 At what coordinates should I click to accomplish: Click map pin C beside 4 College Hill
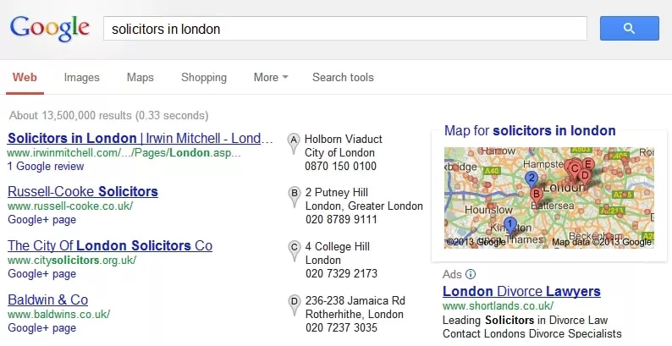click(x=294, y=251)
